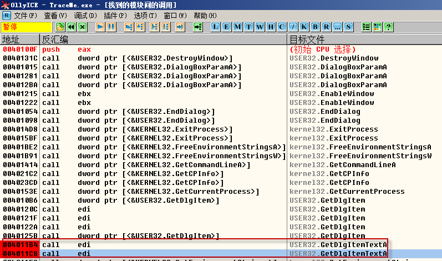Select the ExitProcess call at 004014D8
442x261 pixels.
[x=221, y=129]
